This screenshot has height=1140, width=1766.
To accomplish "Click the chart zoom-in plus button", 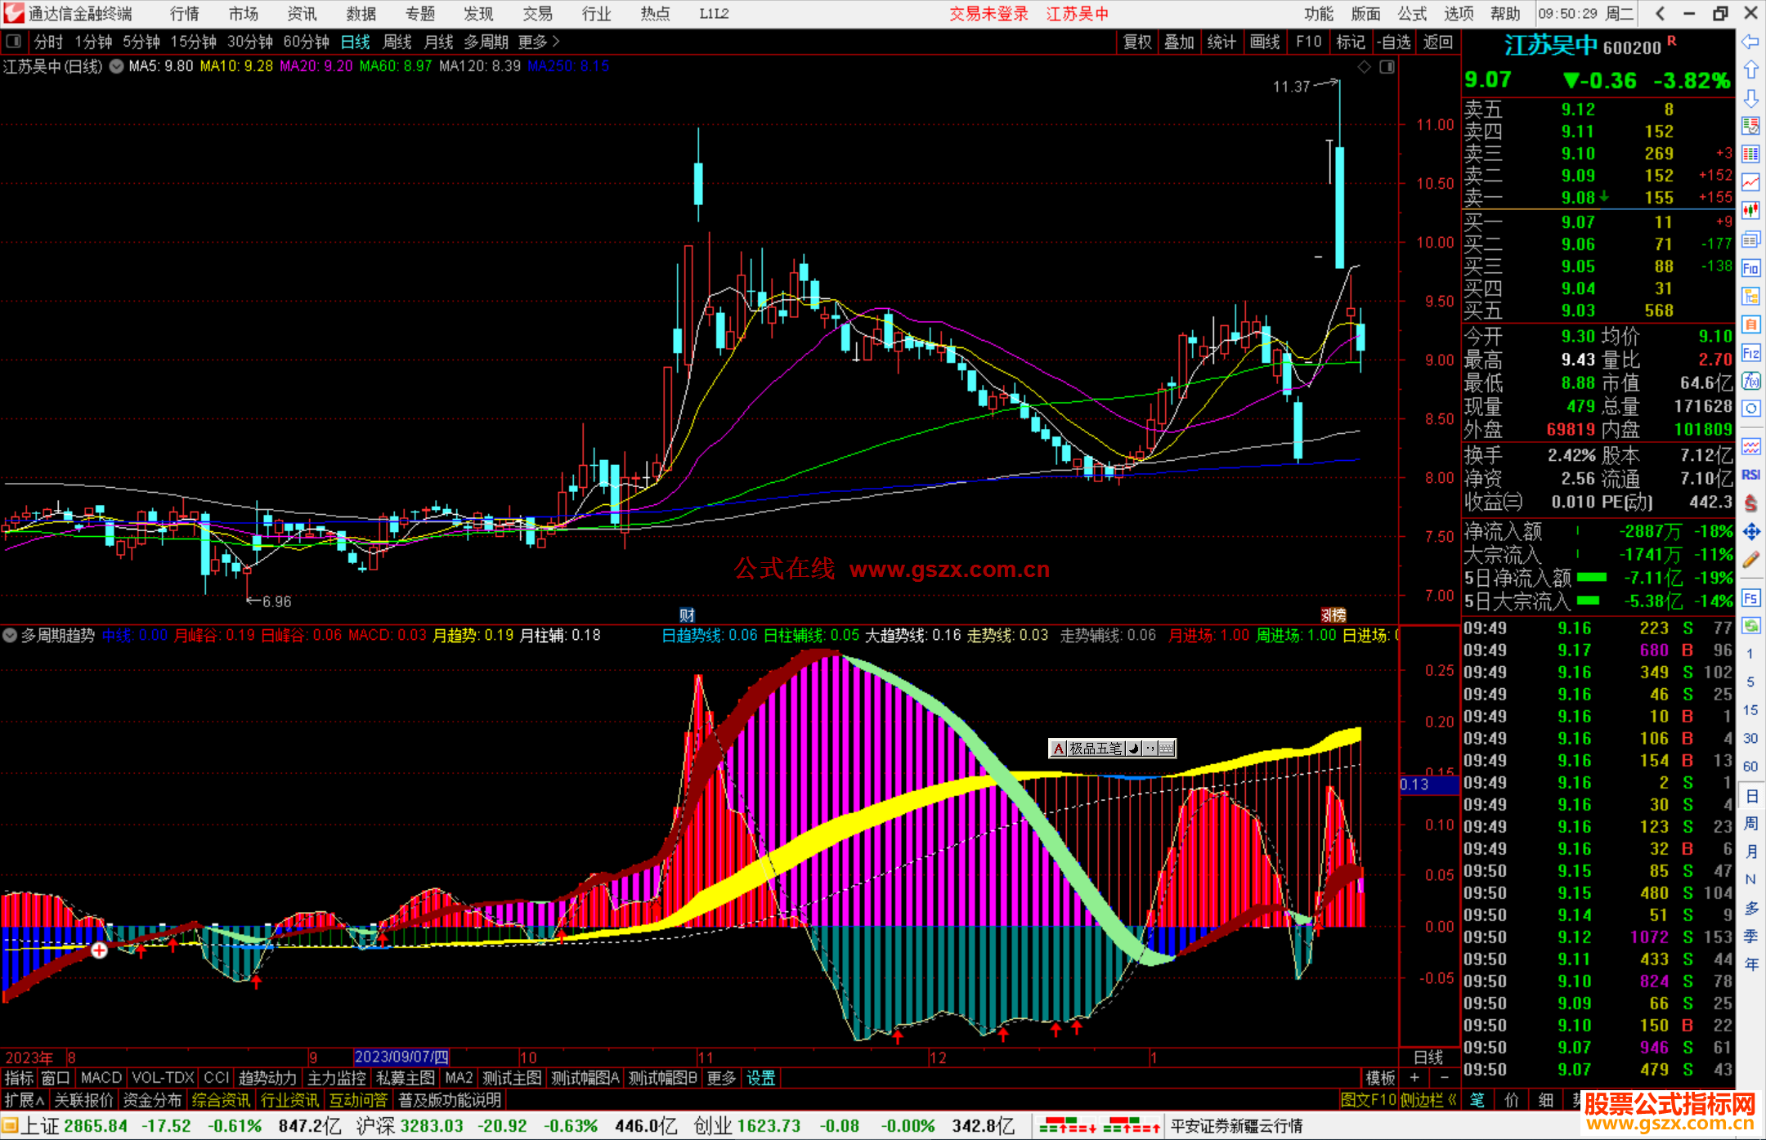I will tap(1414, 1078).
